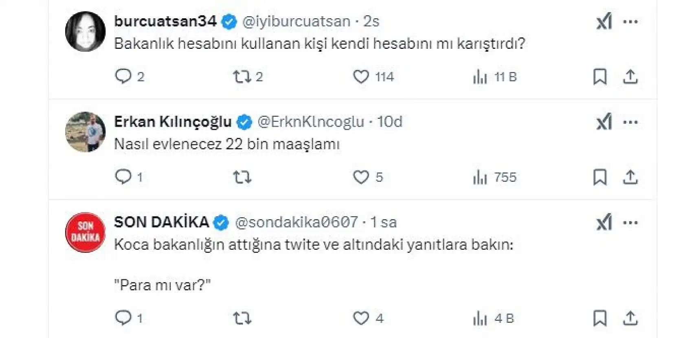
Task: Like burcuatsan34's tweet
Action: tap(362, 76)
